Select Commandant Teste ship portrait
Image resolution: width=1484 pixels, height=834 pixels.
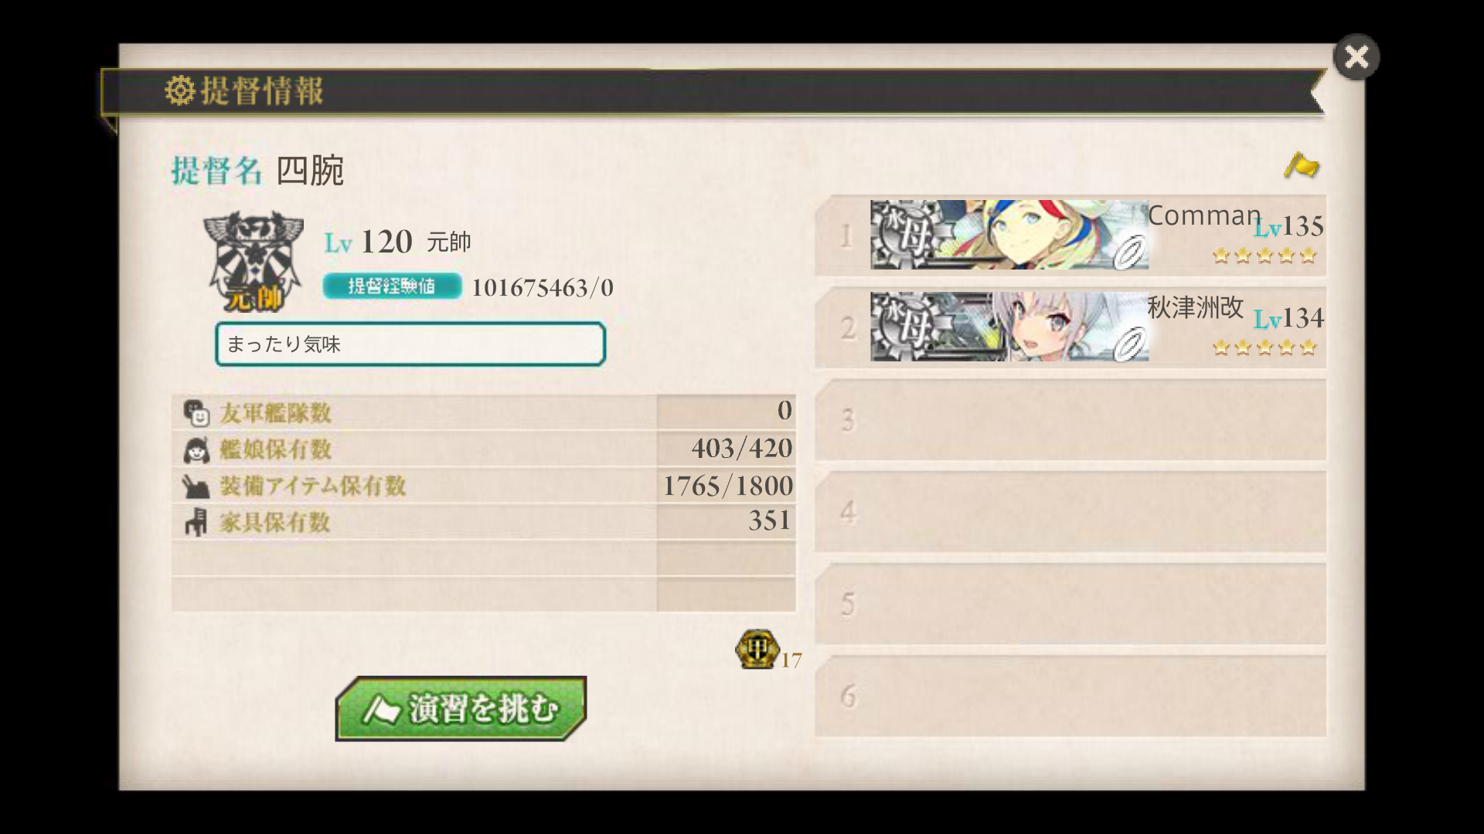coord(1009,235)
